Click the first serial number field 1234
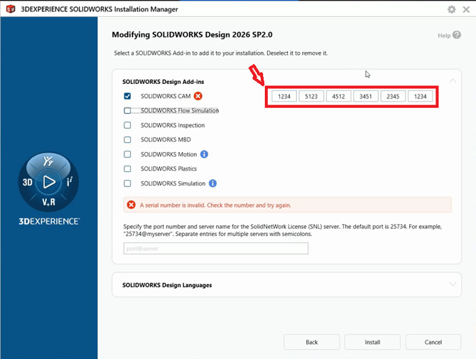The width and height of the screenshot is (476, 359). (x=284, y=96)
